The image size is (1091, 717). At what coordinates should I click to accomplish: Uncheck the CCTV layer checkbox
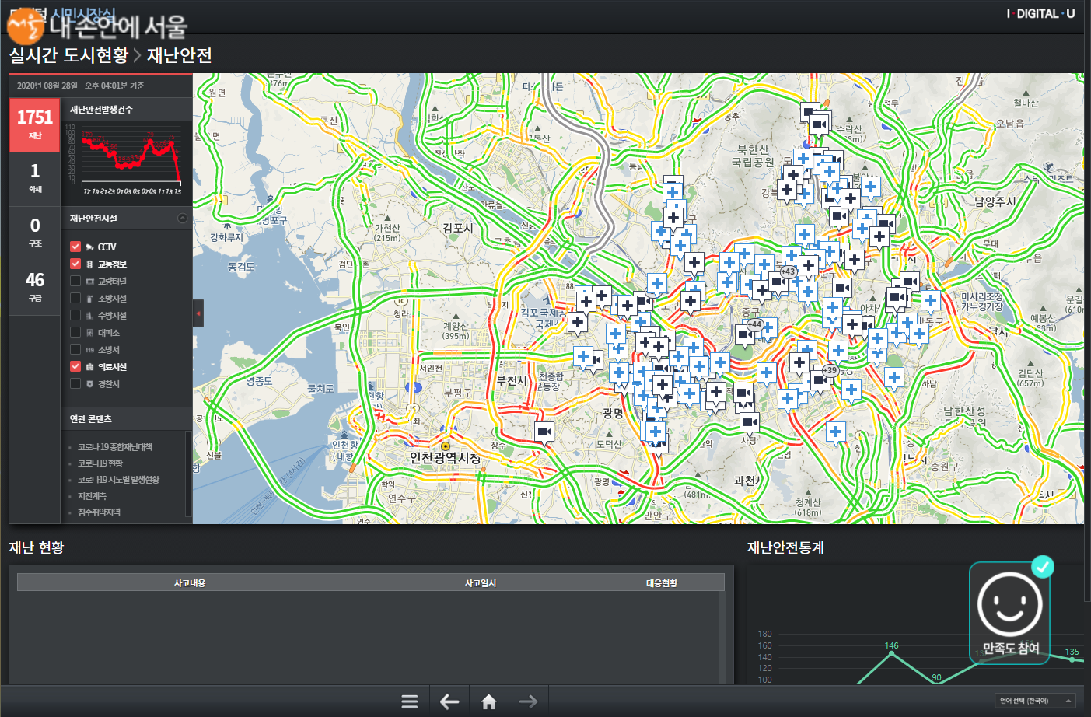75,247
